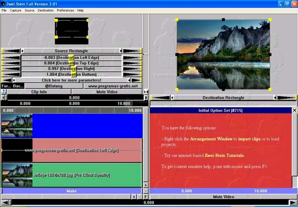Click clip scrollbar left arrow
298x207 pixels.
(x=3, y=98)
